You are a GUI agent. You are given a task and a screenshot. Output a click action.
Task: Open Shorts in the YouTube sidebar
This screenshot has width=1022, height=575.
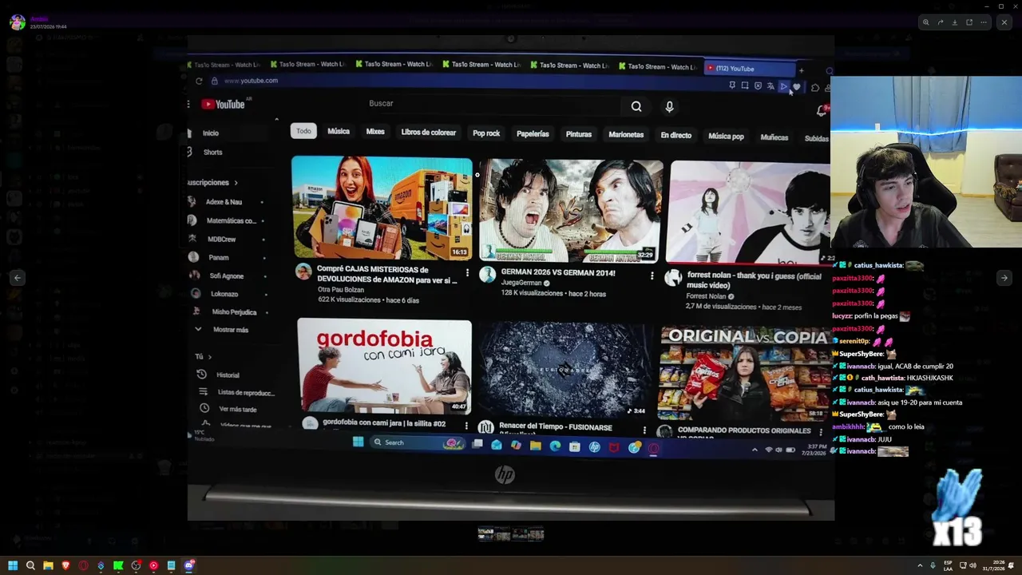(x=212, y=153)
